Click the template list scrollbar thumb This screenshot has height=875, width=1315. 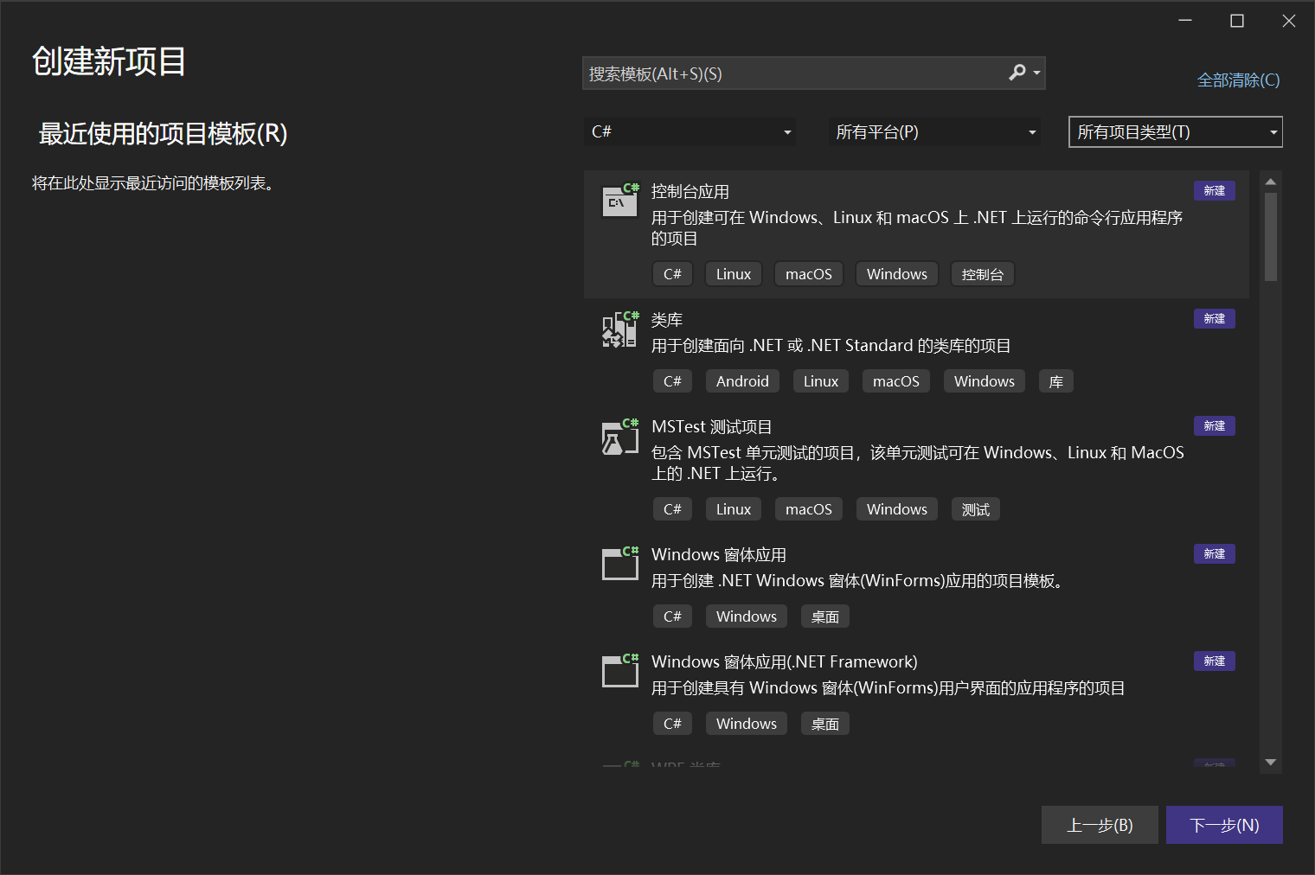1270,236
